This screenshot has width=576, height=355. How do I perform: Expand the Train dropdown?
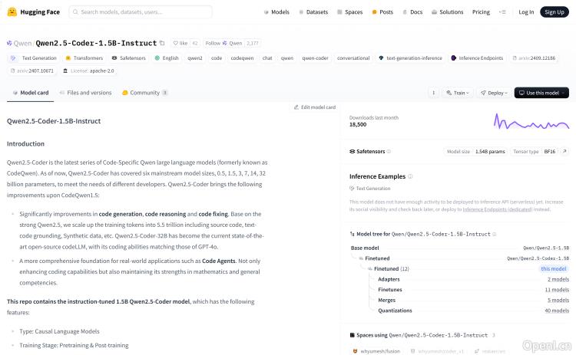[458, 93]
